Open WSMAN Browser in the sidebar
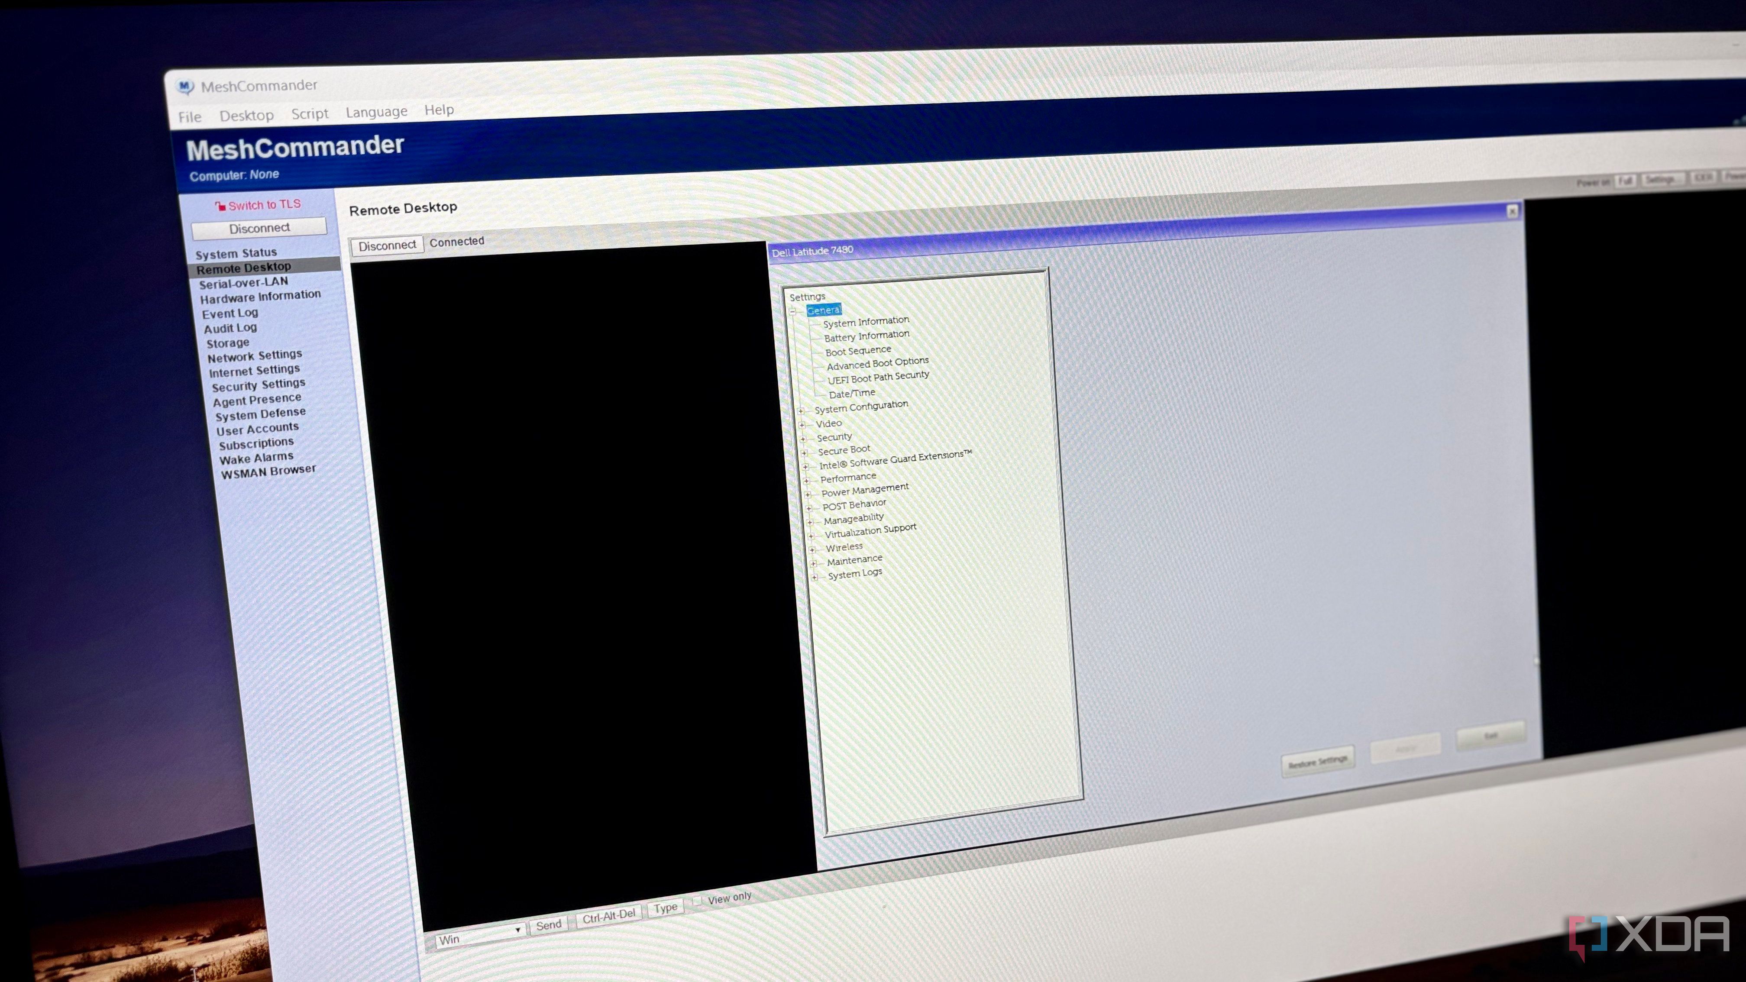Screen dimensions: 1746x982 pyautogui.click(x=268, y=471)
